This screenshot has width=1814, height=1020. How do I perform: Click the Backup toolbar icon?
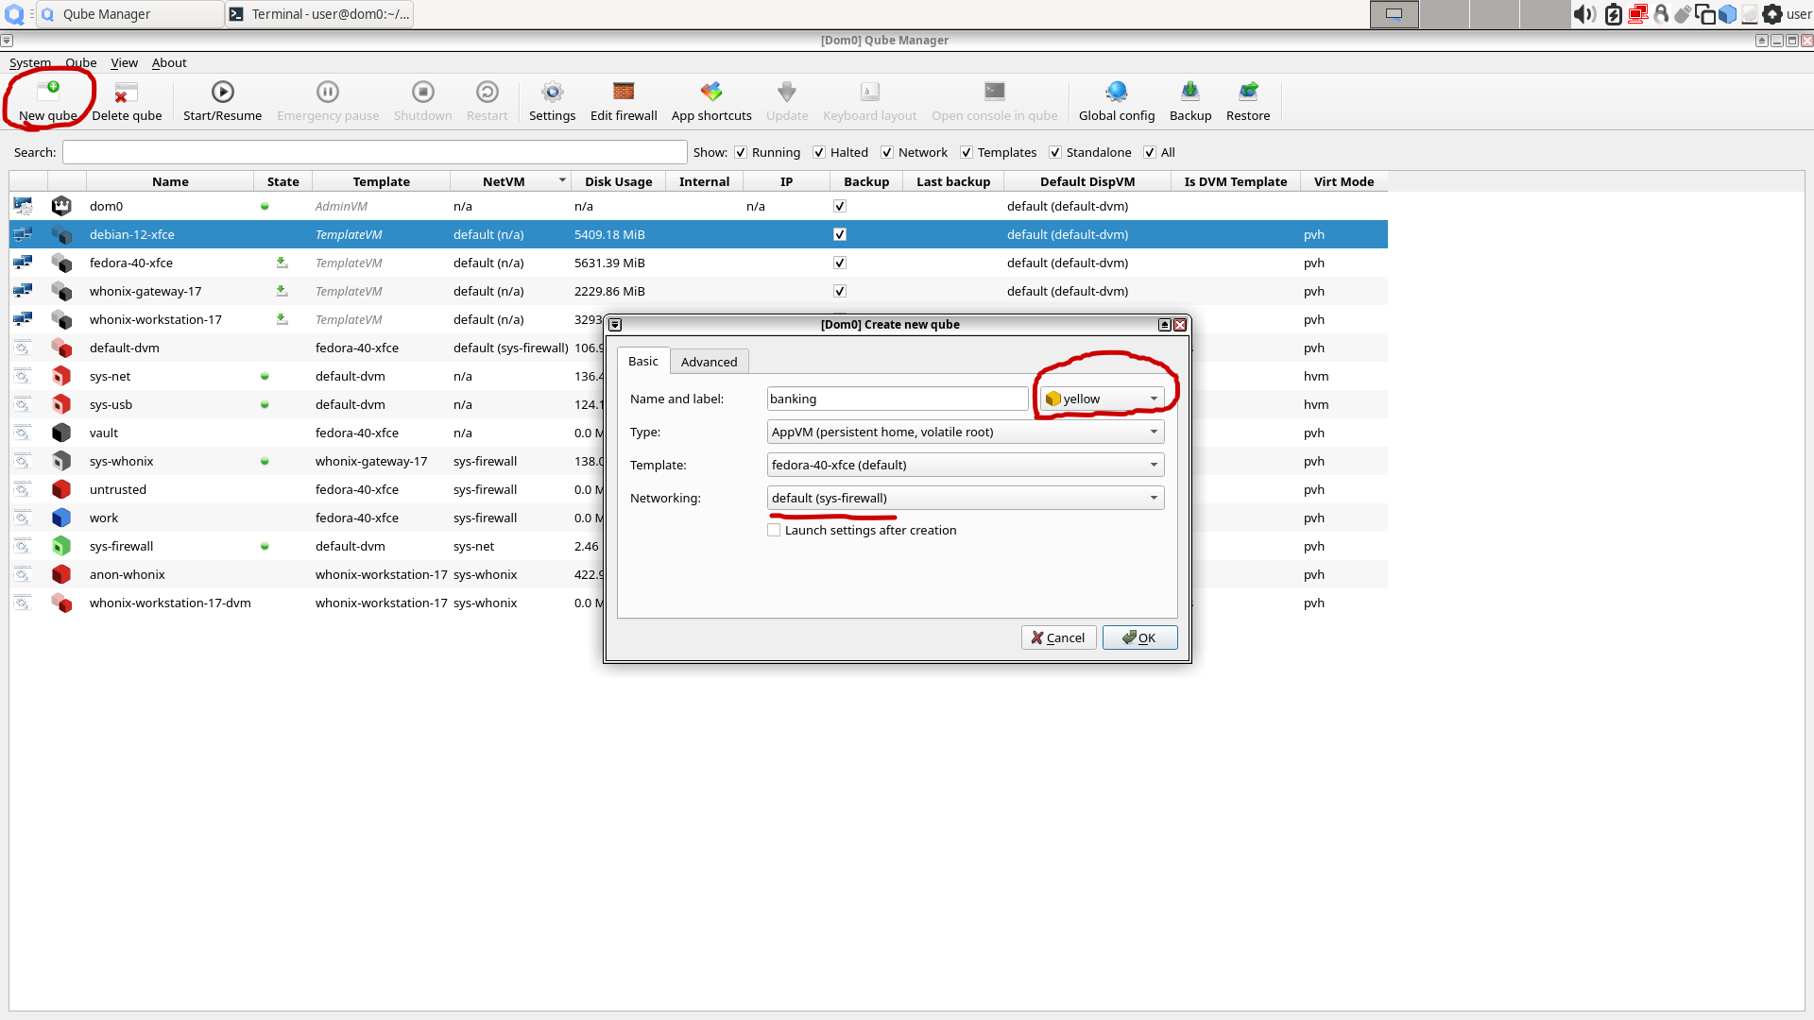tap(1190, 92)
